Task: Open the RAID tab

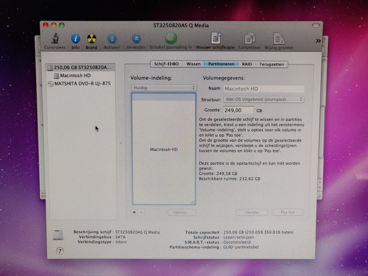Action: click(247, 64)
